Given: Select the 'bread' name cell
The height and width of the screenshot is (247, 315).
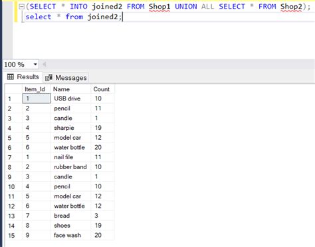Looking at the screenshot, I should [x=70, y=216].
